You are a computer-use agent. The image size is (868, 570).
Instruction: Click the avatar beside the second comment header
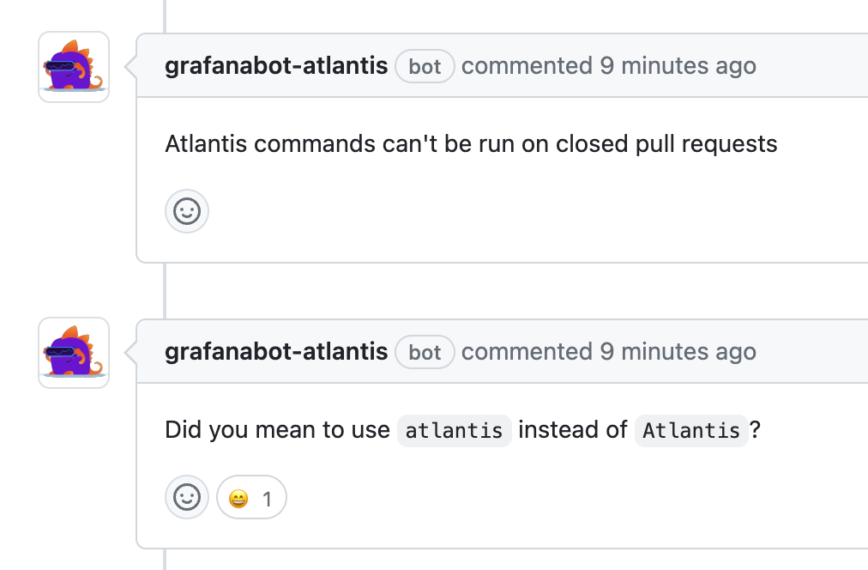tap(73, 352)
